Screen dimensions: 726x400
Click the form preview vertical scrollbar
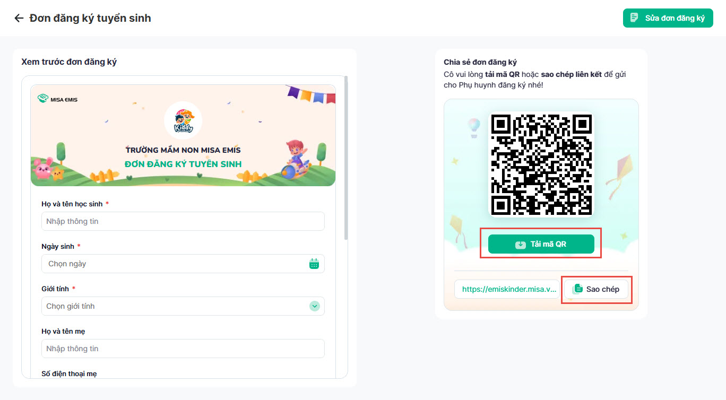(x=347, y=158)
